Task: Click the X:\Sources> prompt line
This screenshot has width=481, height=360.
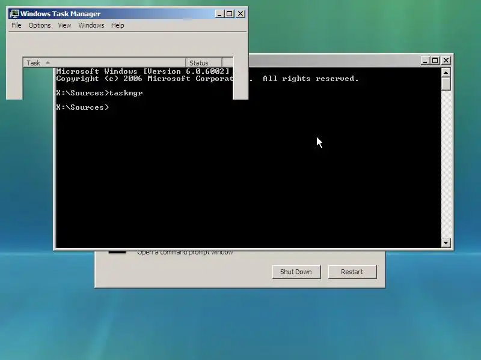Action: pos(82,107)
